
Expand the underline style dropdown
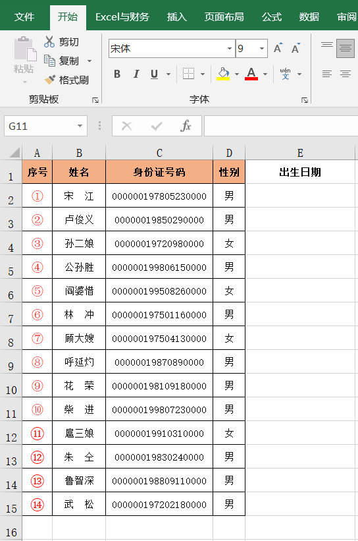tap(168, 74)
